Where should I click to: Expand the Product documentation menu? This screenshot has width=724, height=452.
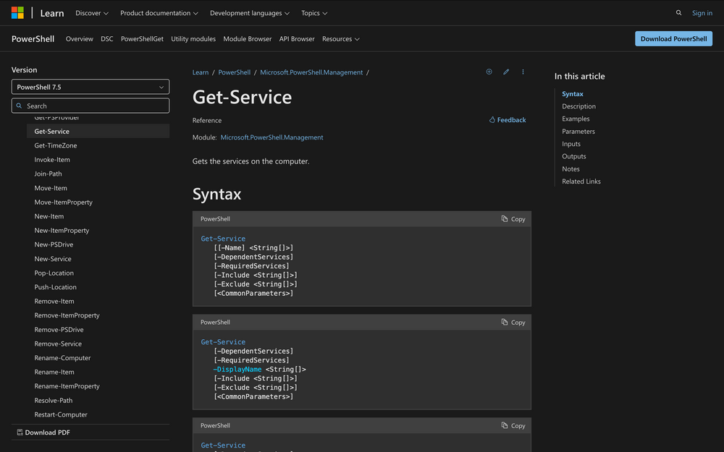pyautogui.click(x=159, y=13)
